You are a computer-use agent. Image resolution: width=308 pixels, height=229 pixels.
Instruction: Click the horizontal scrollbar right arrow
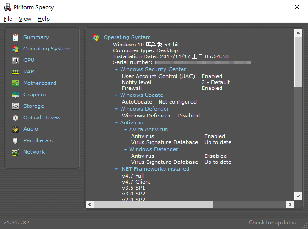click(x=290, y=204)
